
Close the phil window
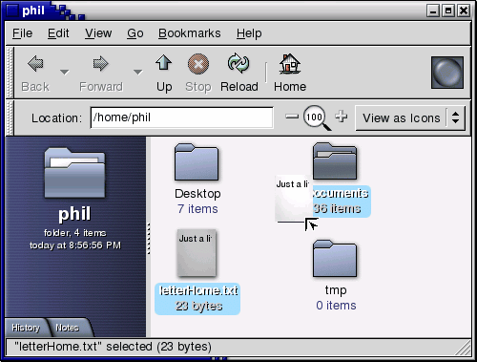point(464,11)
